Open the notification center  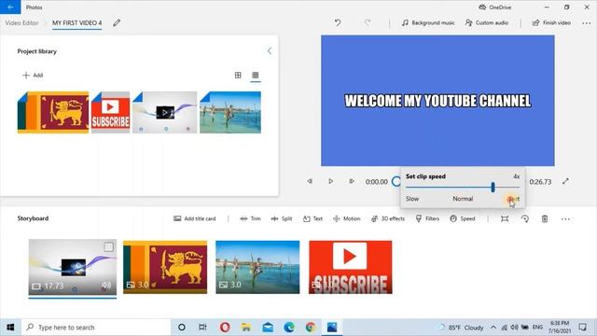[582, 328]
